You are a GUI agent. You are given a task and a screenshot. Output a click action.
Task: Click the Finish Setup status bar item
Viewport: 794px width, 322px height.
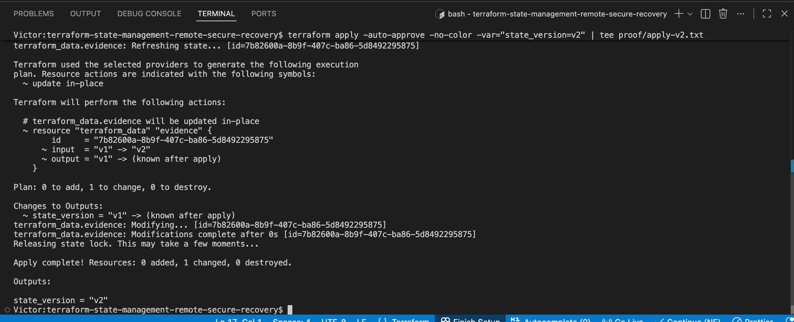[x=470, y=319]
